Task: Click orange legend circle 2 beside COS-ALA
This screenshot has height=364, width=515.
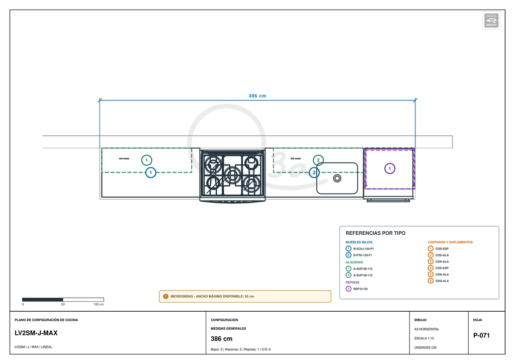Action: tap(431, 255)
